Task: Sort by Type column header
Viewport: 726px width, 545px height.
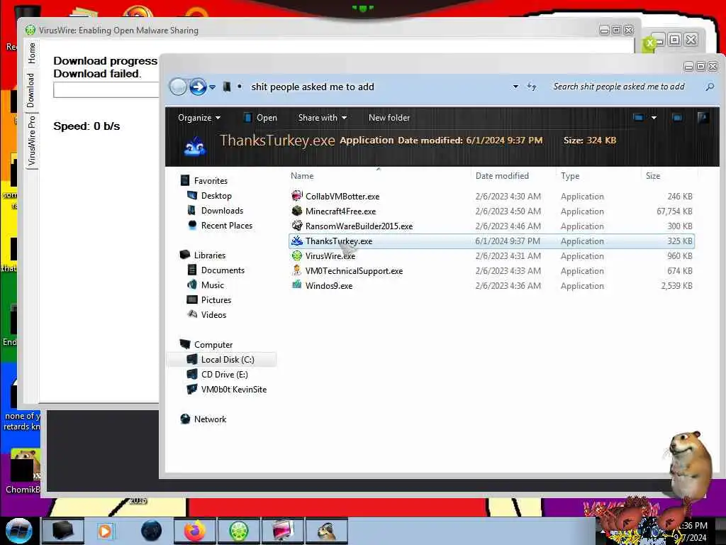Action: 570,176
